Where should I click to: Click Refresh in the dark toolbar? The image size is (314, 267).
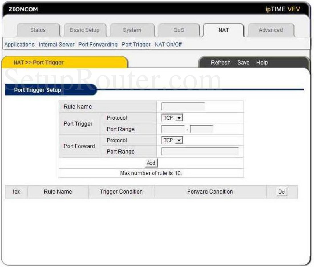[220, 63]
